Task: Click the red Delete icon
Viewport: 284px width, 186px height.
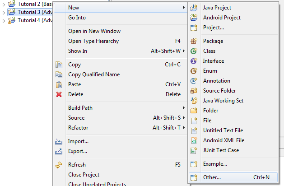Action: click(59, 94)
